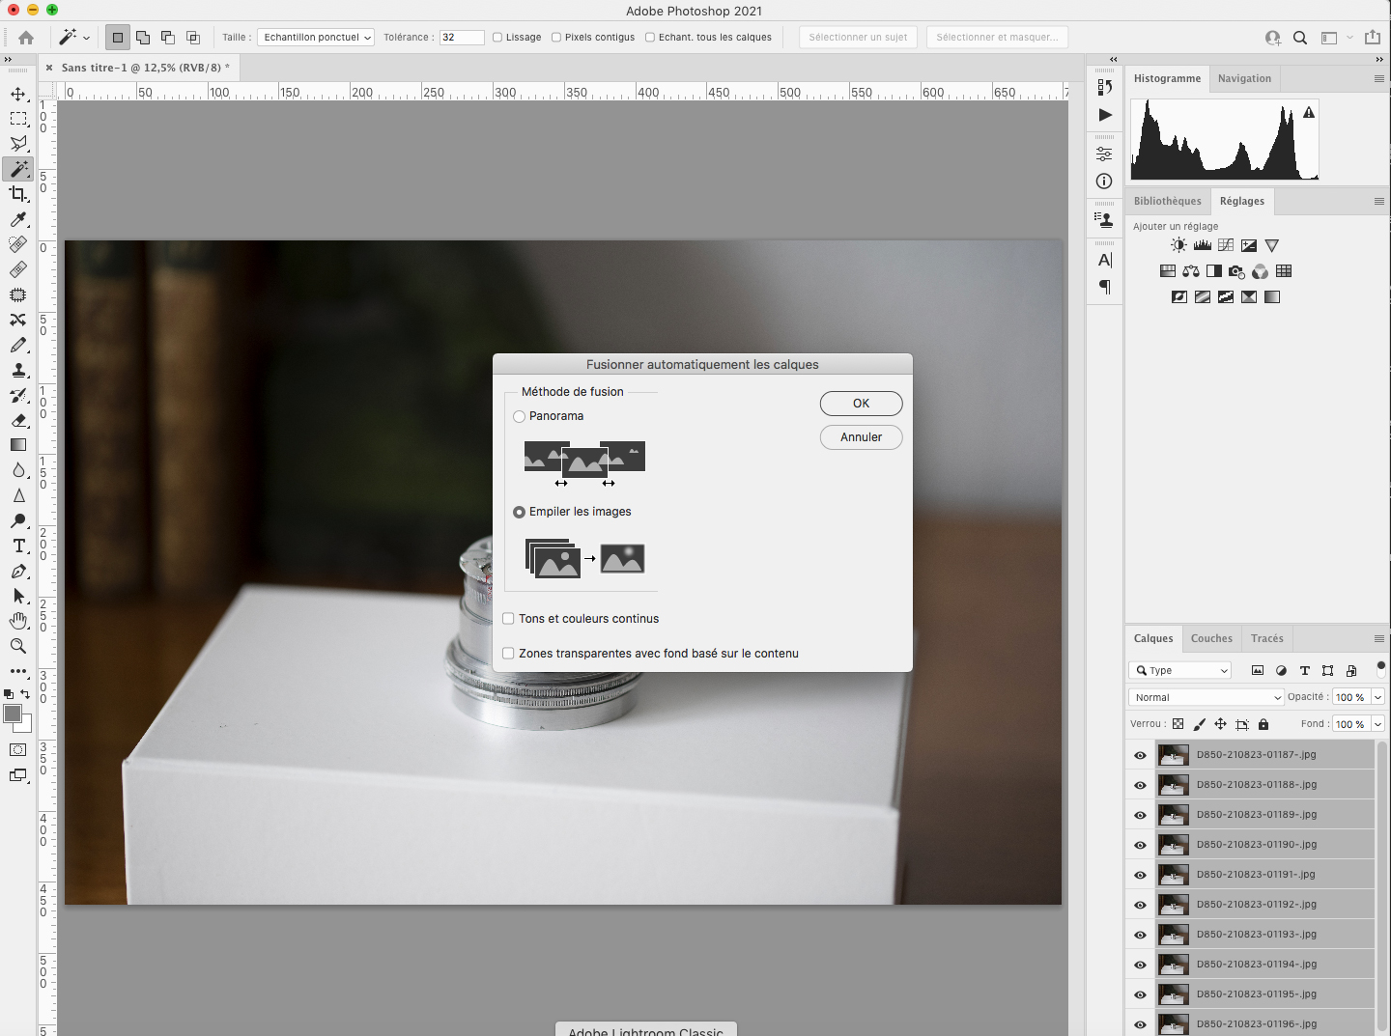Open the Navigation panel tab
Screen dimensions: 1391x1036
tap(1244, 78)
